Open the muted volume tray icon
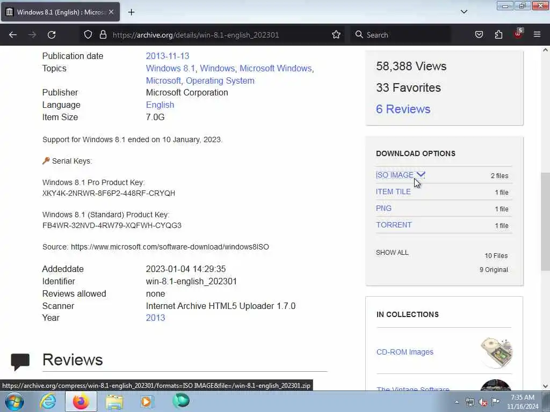This screenshot has height=412, width=550. (483, 402)
